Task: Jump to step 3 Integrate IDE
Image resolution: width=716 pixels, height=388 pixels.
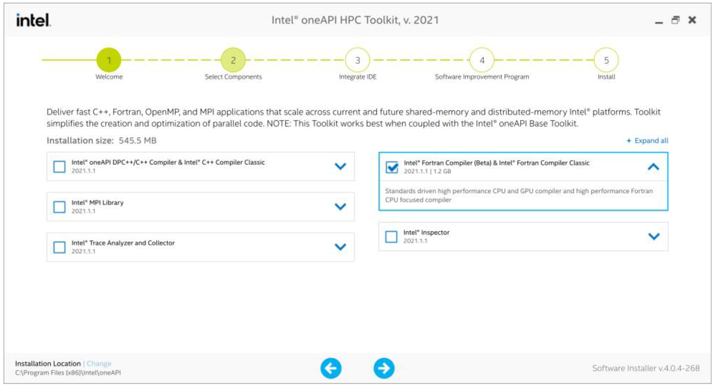Action: [x=357, y=60]
